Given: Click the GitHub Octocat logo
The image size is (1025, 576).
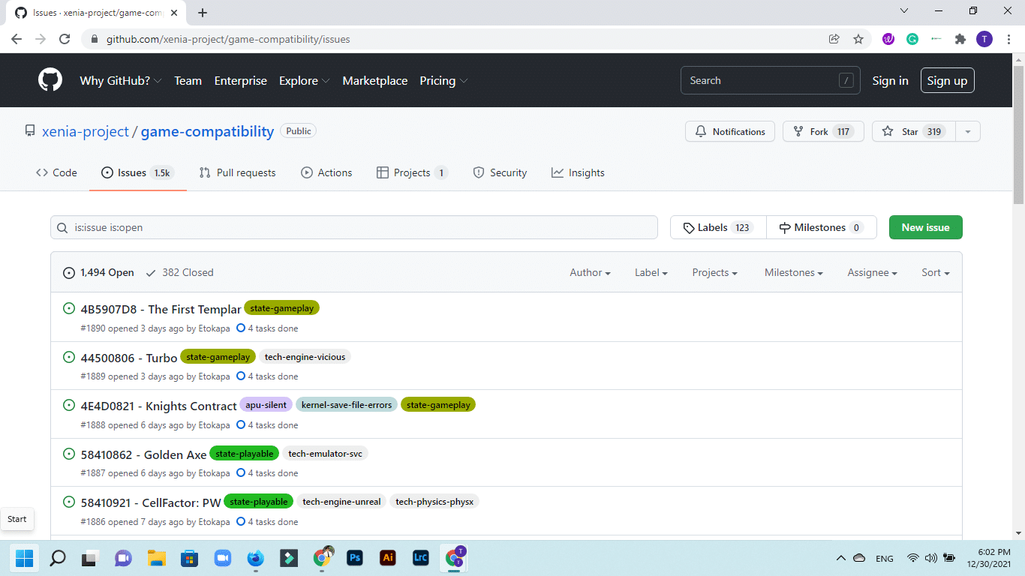Looking at the screenshot, I should tap(50, 80).
